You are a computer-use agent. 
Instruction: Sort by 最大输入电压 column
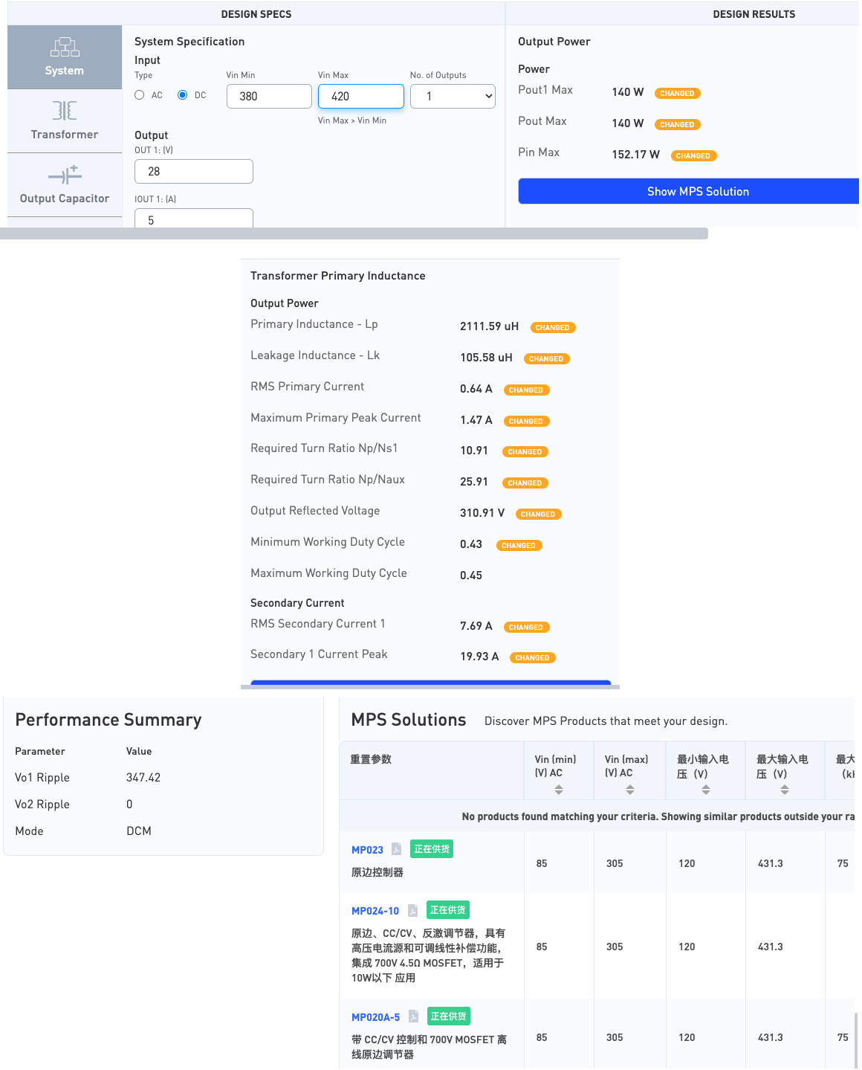(784, 790)
